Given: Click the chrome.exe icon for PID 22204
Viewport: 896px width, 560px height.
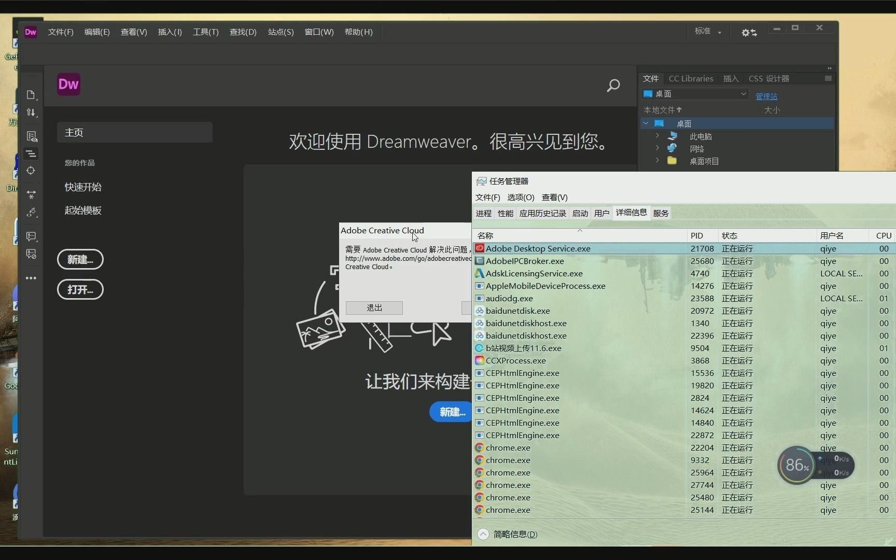Looking at the screenshot, I should pyautogui.click(x=480, y=447).
